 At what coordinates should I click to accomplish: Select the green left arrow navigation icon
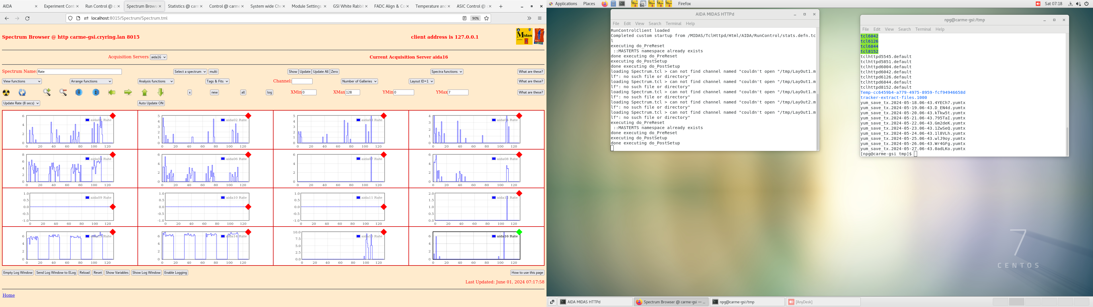pos(112,92)
